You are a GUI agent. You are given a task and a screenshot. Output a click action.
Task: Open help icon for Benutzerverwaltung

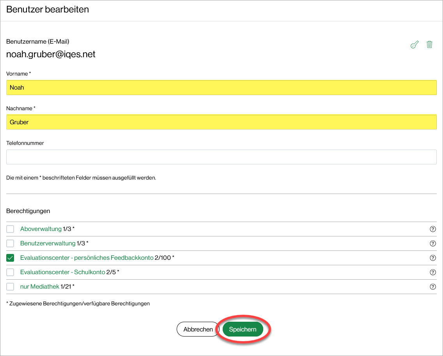pyautogui.click(x=432, y=243)
